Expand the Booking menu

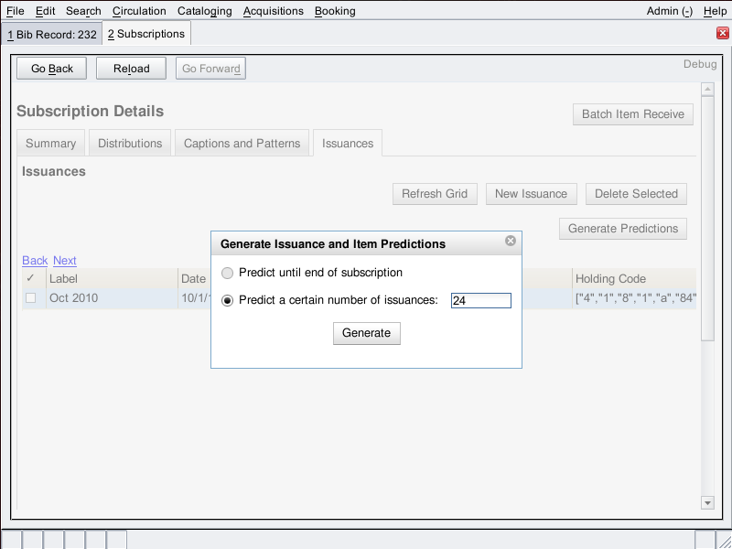tap(335, 11)
